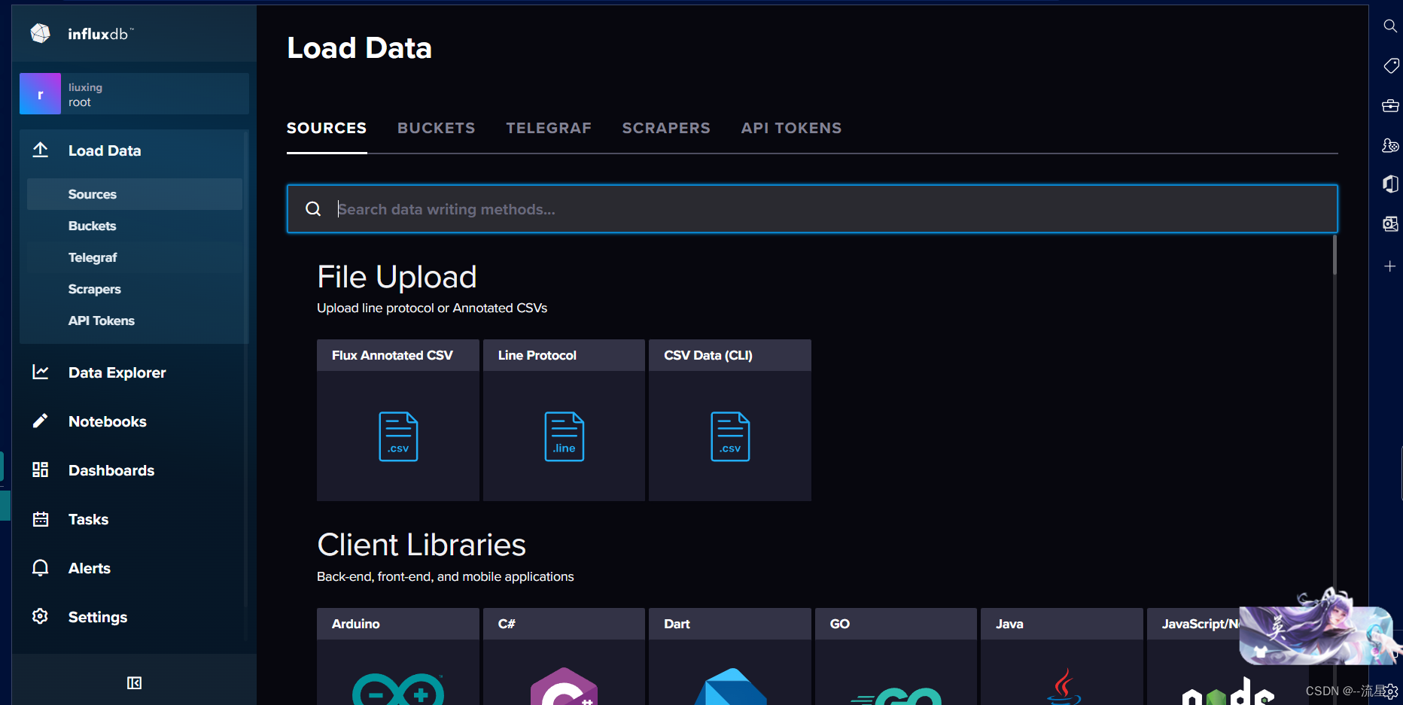1403x705 pixels.
Task: Click the Load Data upload arrow icon
Action: click(41, 150)
